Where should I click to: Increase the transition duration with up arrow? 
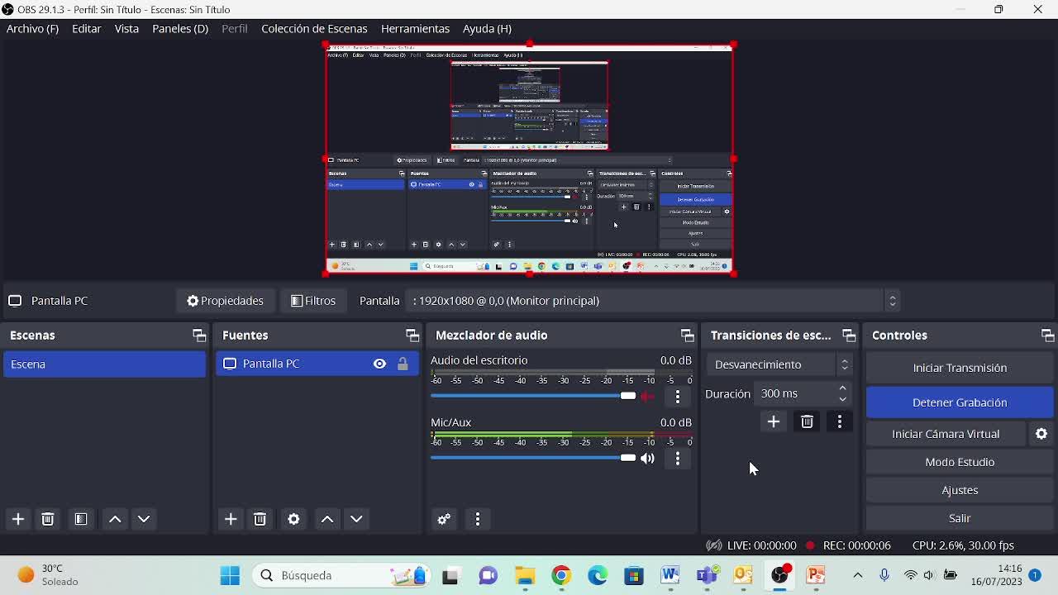843,388
